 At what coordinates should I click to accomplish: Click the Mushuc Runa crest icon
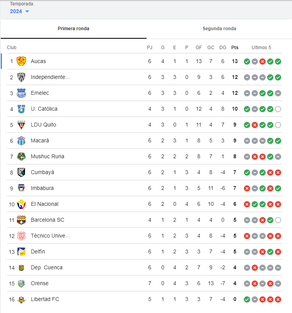[21, 156]
